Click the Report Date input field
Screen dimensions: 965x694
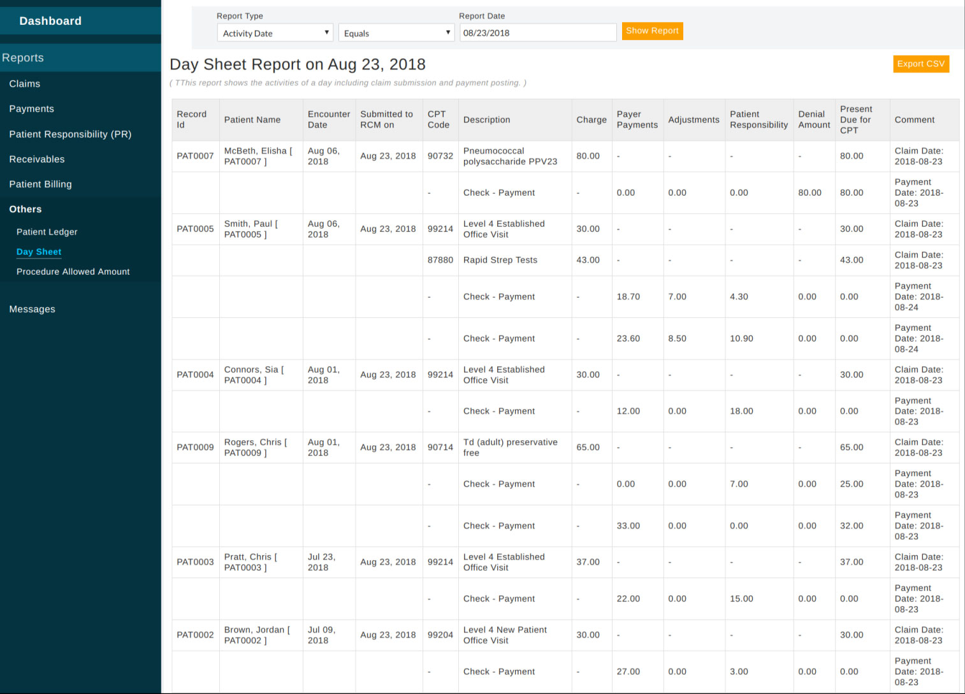pyautogui.click(x=537, y=33)
